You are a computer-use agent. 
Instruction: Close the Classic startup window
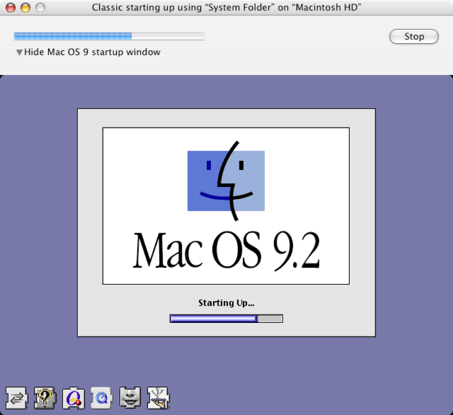coord(11,7)
